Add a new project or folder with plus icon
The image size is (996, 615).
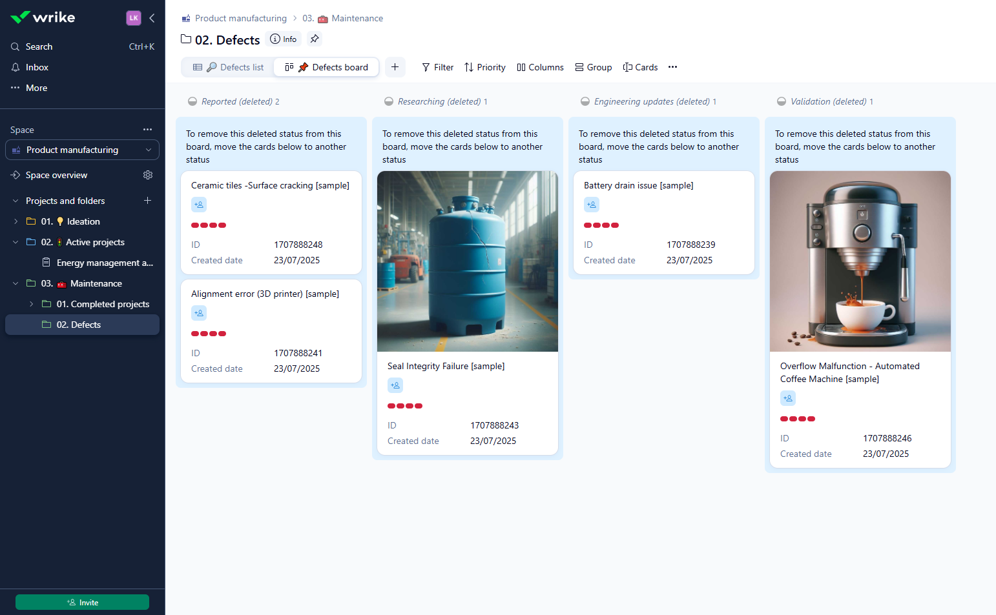(x=147, y=201)
